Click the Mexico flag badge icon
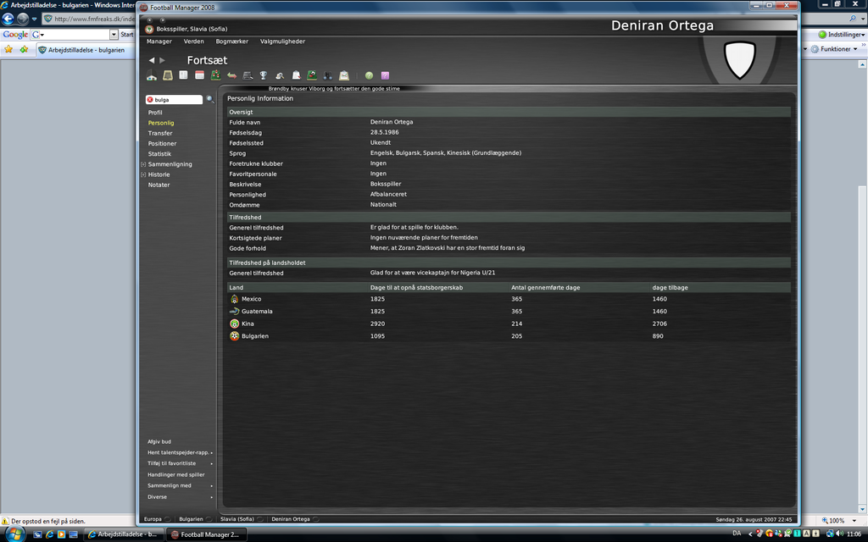The width and height of the screenshot is (868, 542). click(x=234, y=299)
